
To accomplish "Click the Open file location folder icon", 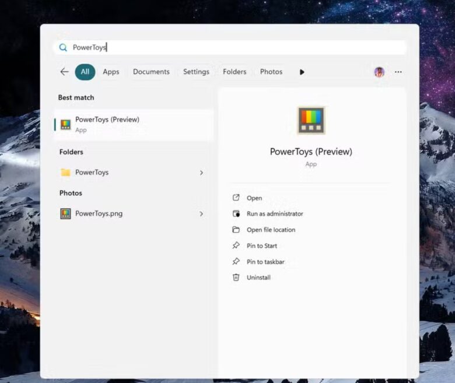I will point(236,230).
